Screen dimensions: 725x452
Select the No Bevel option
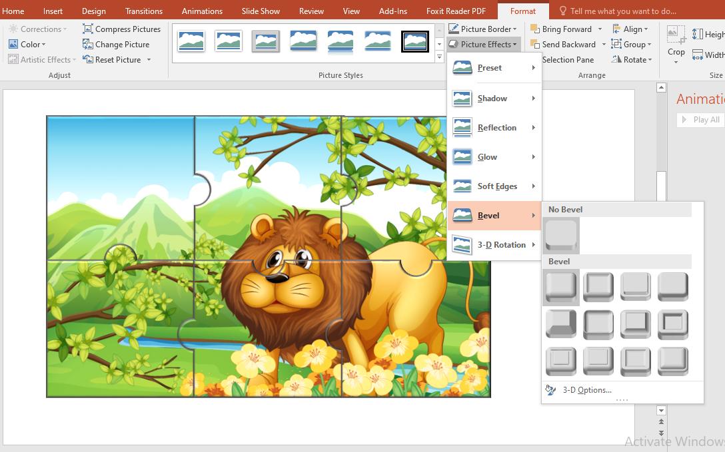pyautogui.click(x=561, y=235)
